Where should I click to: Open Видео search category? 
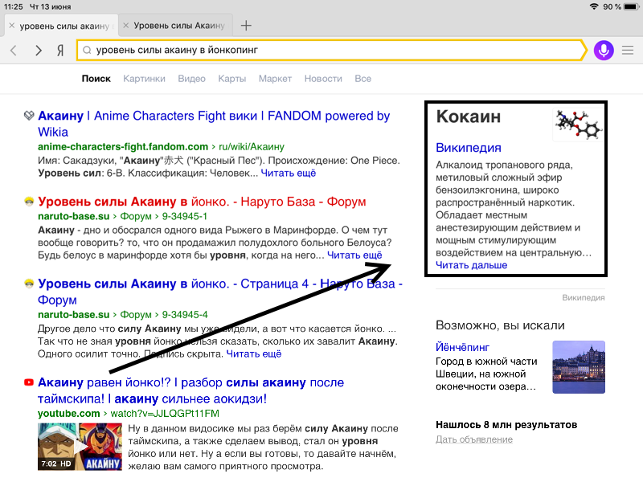(191, 79)
